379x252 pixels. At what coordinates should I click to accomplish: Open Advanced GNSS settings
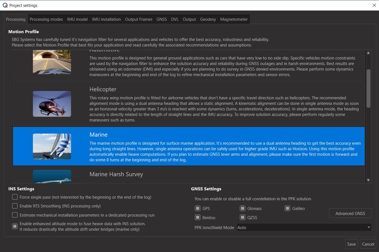[350, 213]
